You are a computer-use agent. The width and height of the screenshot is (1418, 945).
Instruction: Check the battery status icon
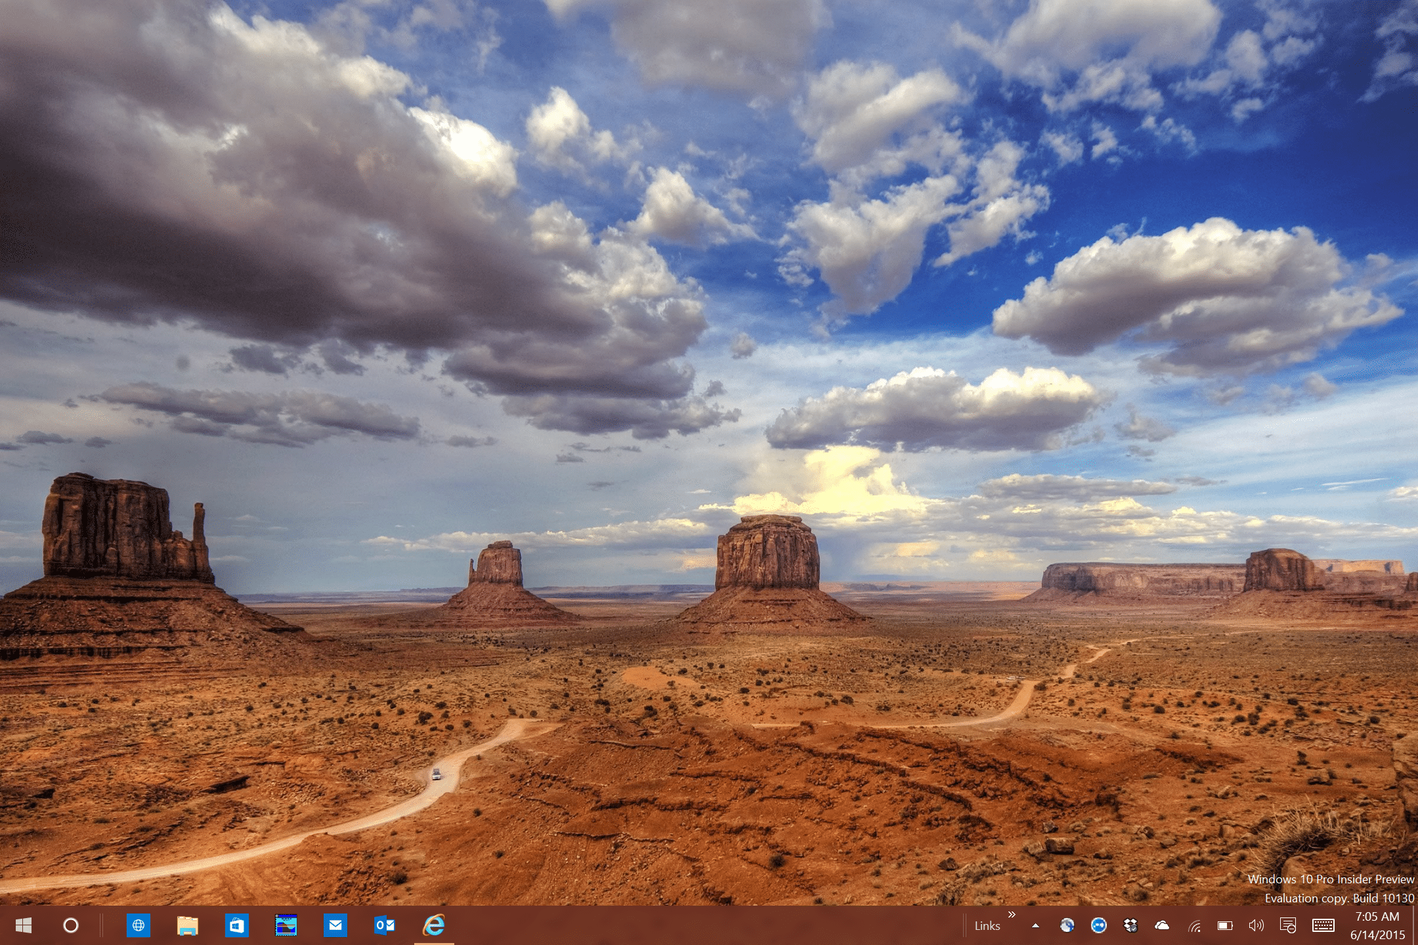(1225, 925)
